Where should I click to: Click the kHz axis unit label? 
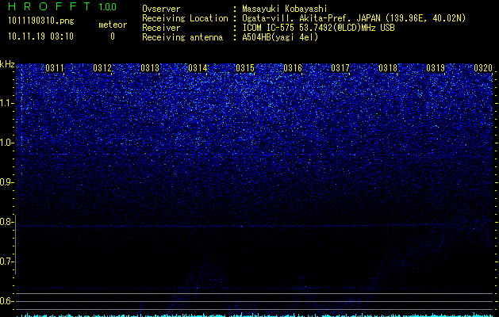pos(7,64)
